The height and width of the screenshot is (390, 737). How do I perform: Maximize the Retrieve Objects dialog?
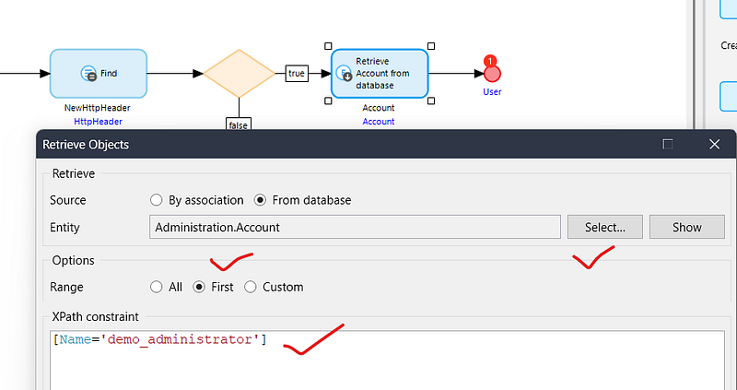point(668,145)
